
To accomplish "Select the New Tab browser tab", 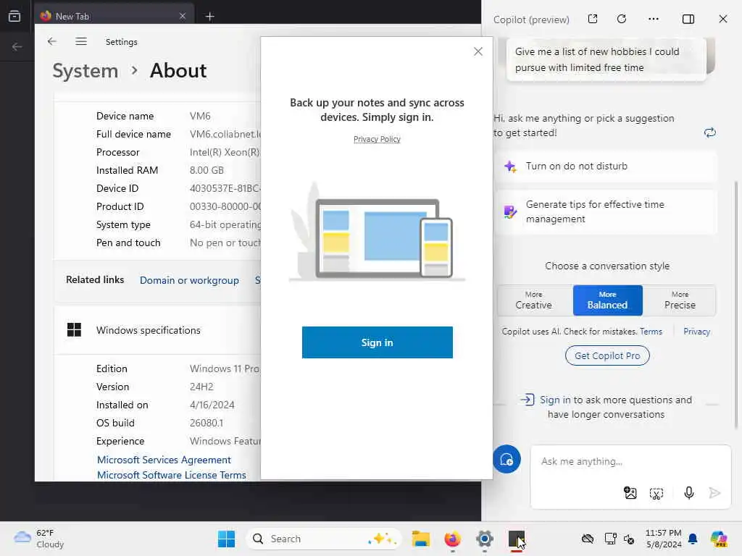I will [x=114, y=16].
